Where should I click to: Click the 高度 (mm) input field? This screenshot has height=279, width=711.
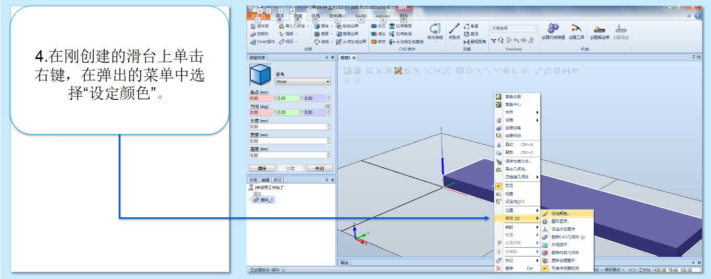point(287,155)
